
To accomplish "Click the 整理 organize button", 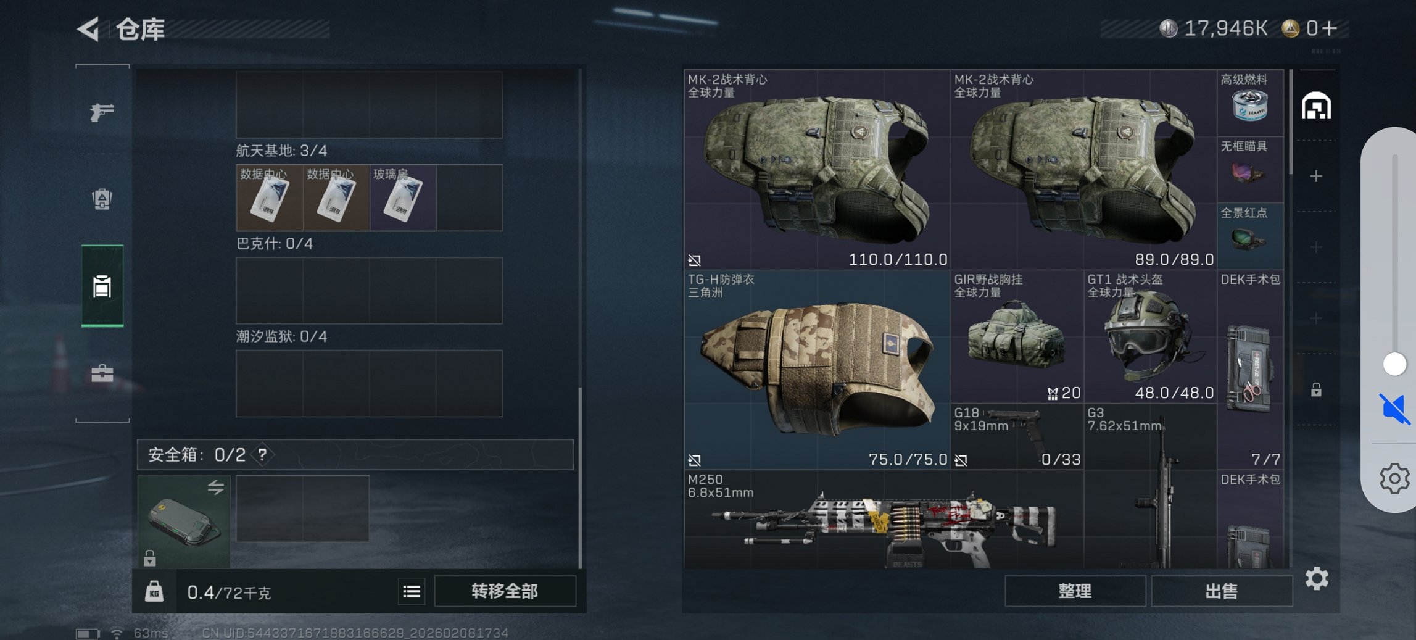I will coord(1075,591).
